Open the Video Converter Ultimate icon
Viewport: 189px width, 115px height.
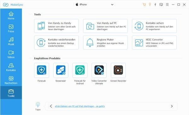point(99,70)
